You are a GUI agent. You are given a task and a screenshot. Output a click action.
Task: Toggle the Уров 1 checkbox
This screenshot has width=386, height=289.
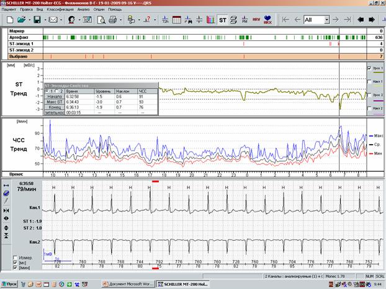369,68
